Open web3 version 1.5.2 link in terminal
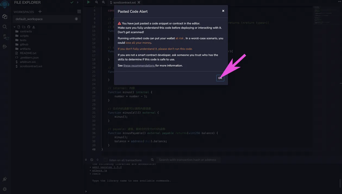 pyautogui.click(x=107, y=167)
